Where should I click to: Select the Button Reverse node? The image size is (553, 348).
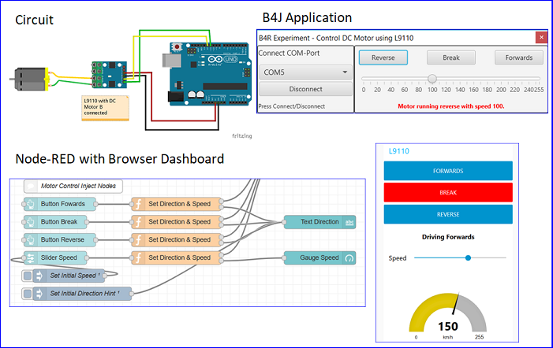click(x=60, y=239)
